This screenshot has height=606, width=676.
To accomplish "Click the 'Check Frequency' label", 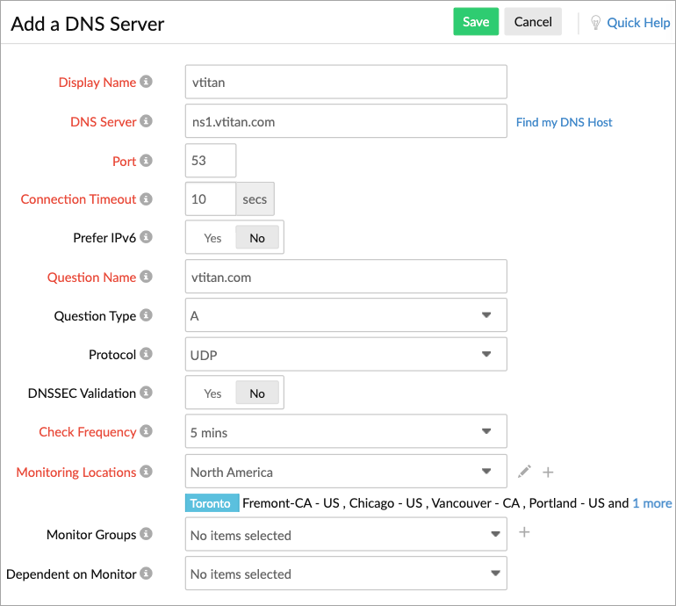I will click(x=88, y=432).
